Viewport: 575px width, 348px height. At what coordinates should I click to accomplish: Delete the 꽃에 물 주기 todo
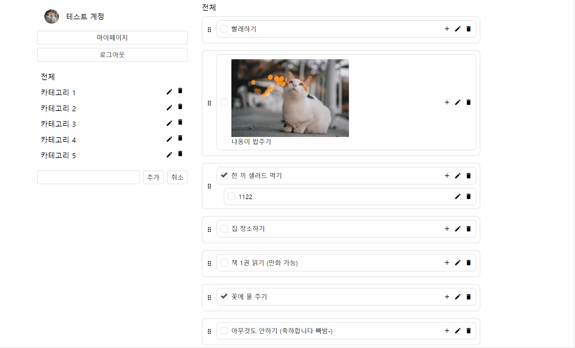point(468,297)
